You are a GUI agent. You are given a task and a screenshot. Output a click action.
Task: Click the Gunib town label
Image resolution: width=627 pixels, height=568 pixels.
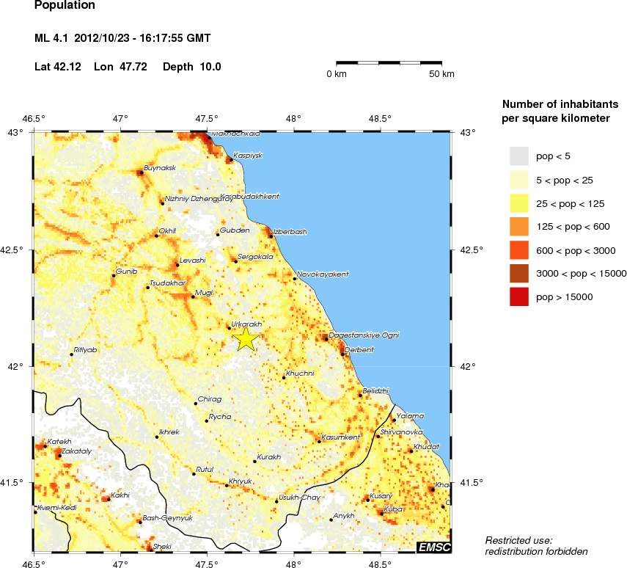click(126, 271)
